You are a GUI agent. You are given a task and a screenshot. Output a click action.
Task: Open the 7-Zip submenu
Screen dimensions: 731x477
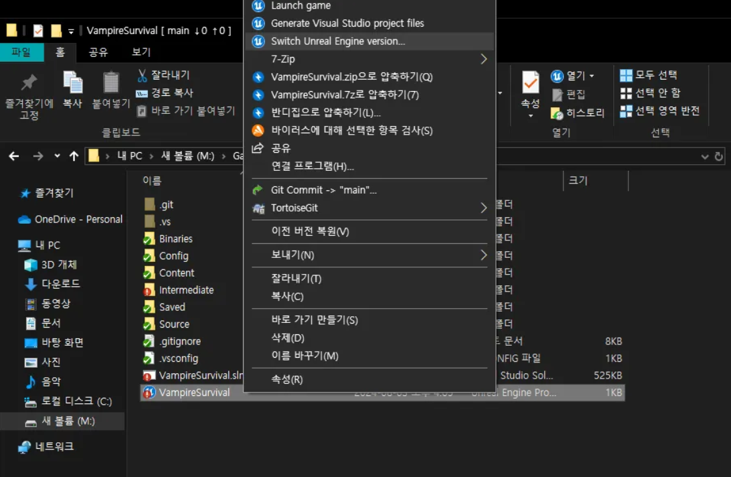point(370,59)
